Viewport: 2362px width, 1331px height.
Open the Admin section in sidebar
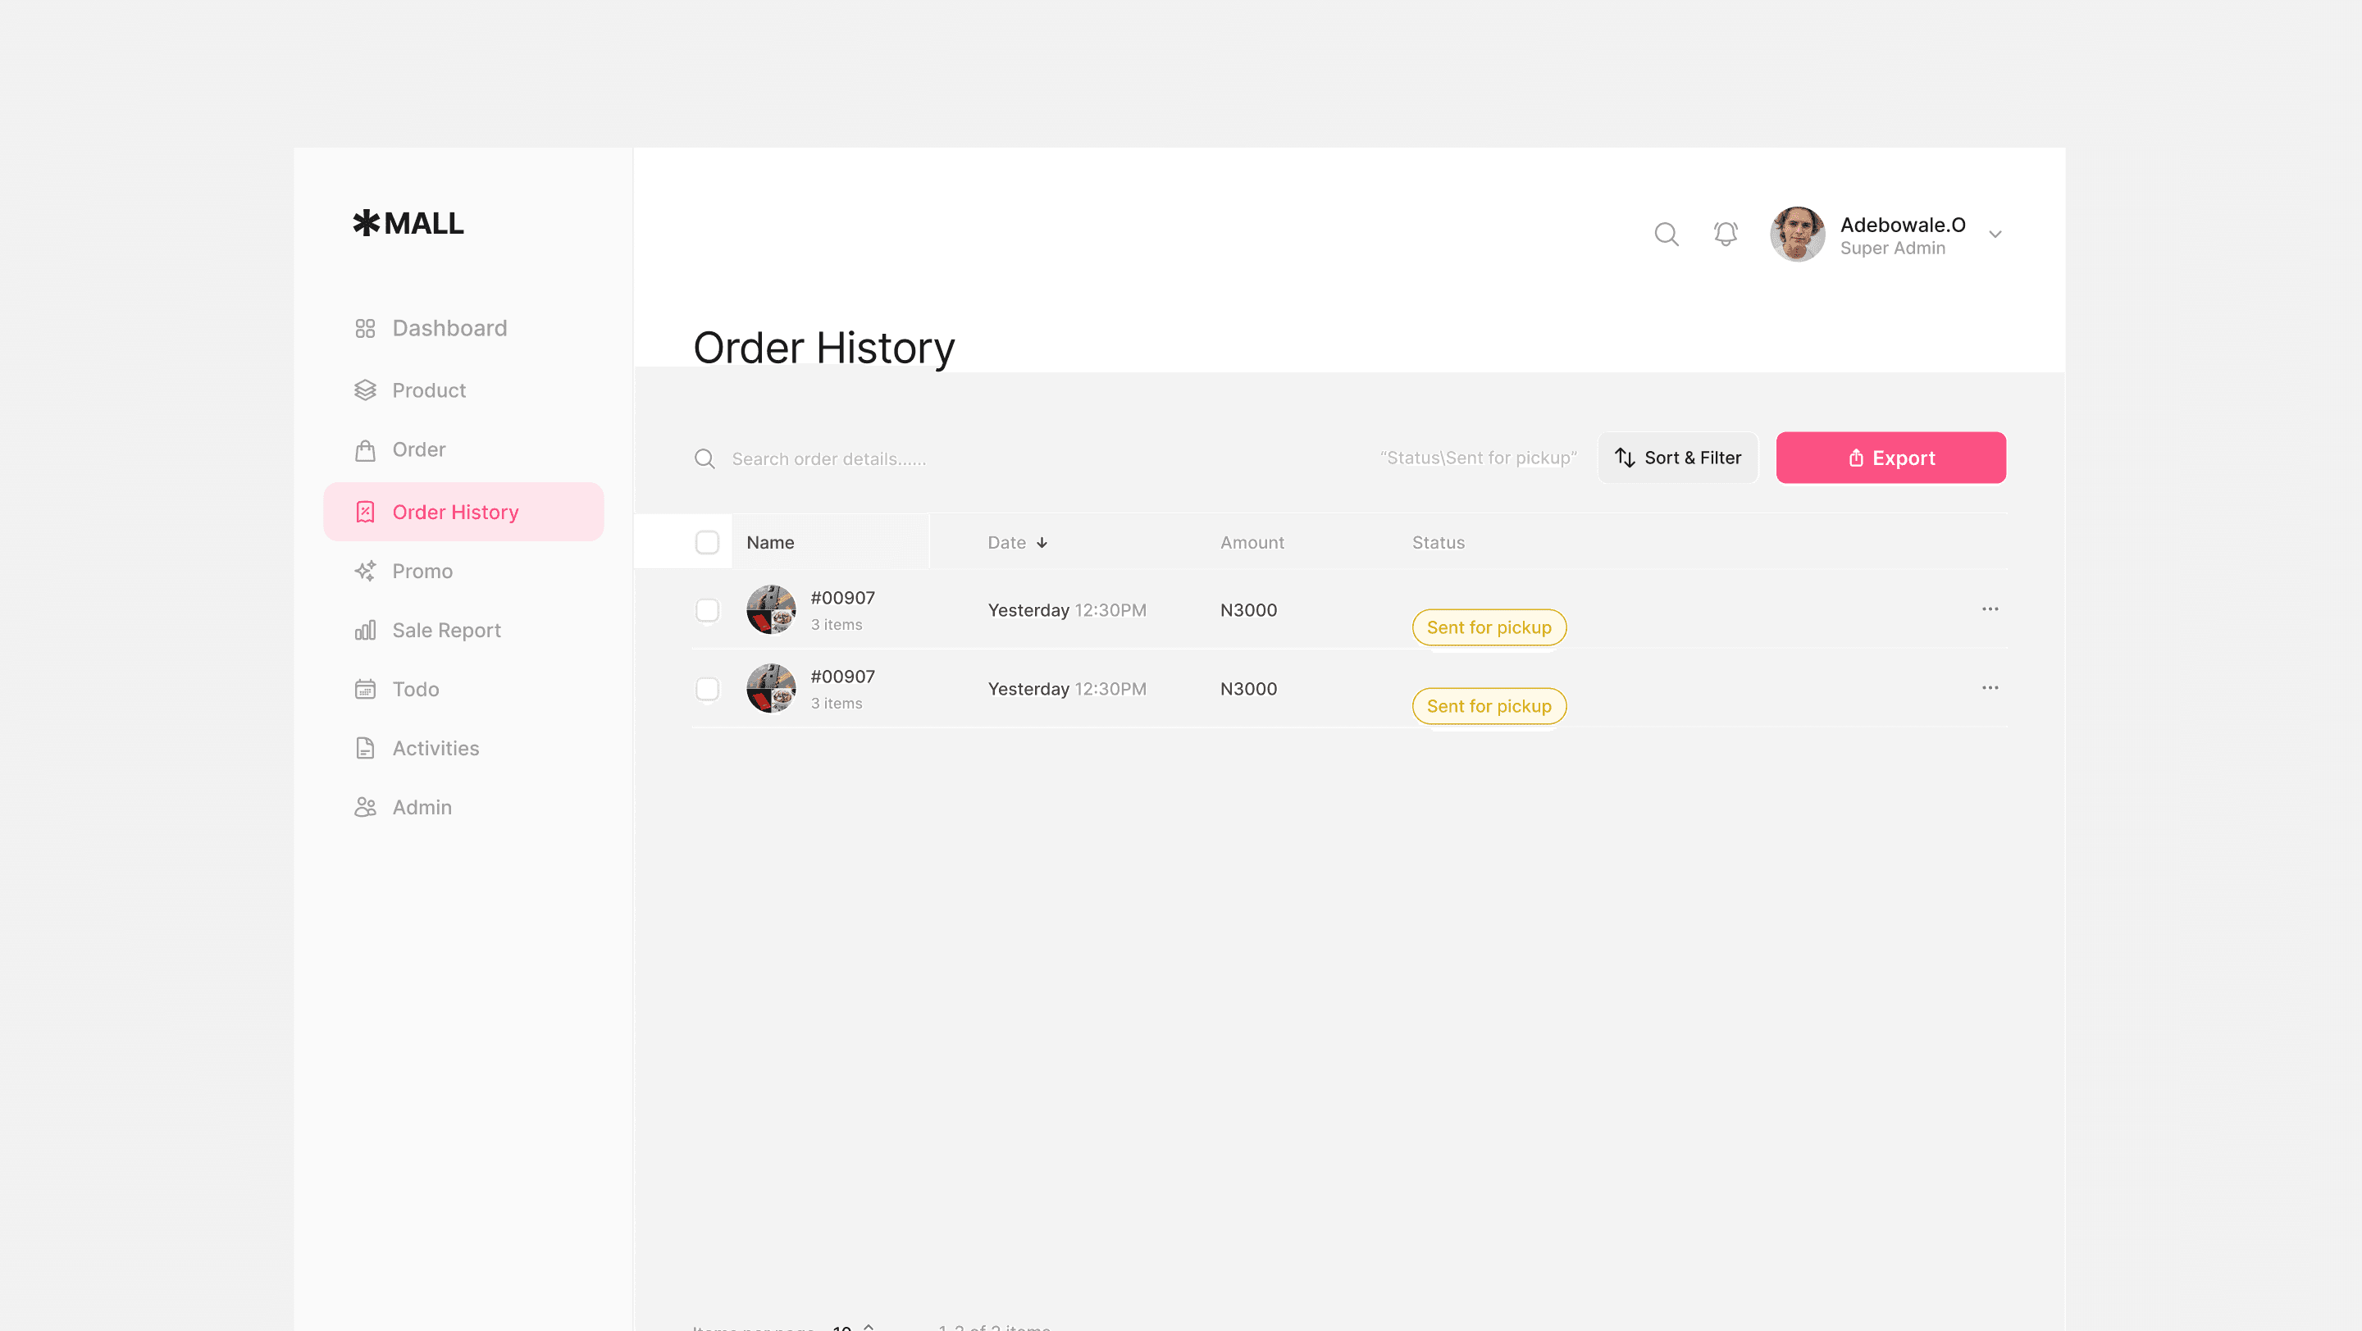421,808
